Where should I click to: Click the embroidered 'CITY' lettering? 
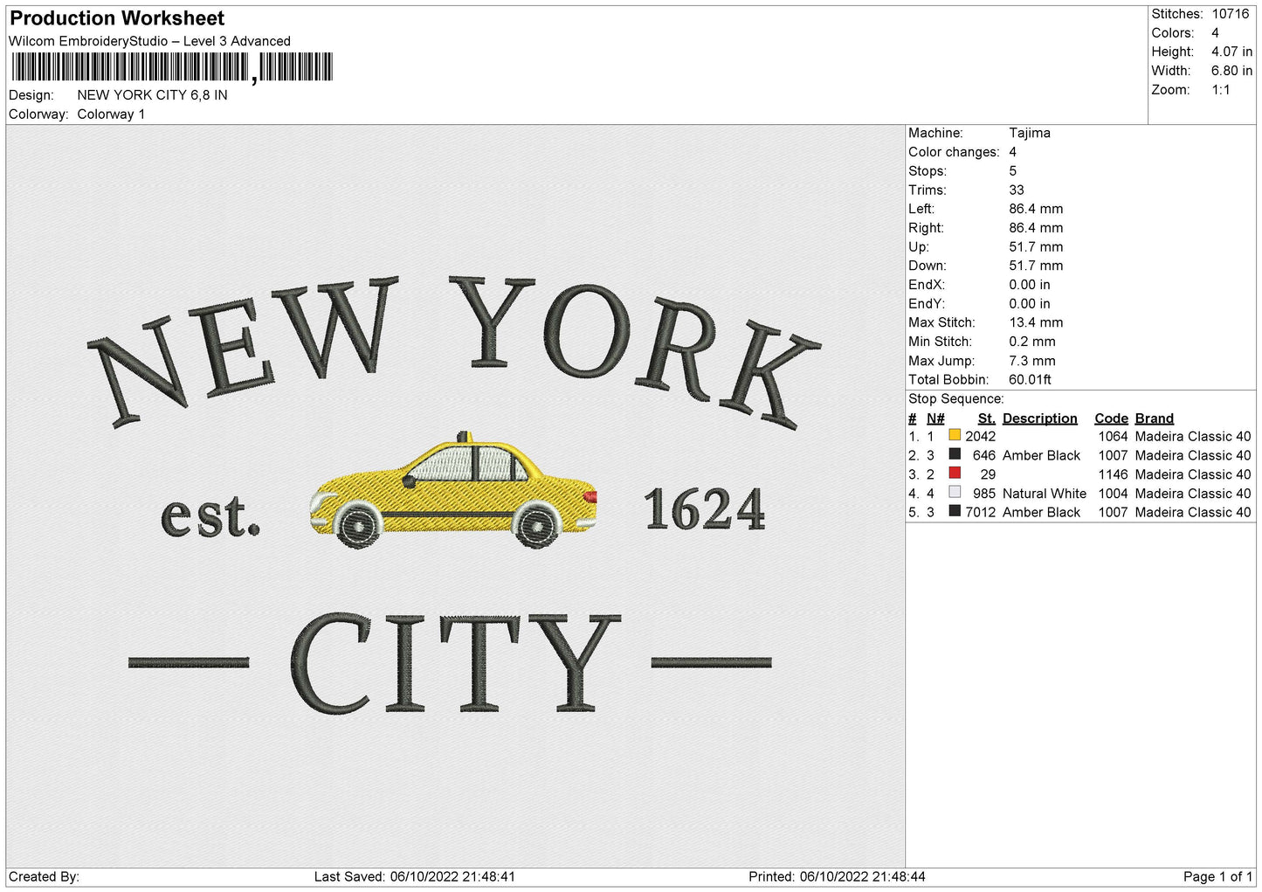(x=455, y=663)
